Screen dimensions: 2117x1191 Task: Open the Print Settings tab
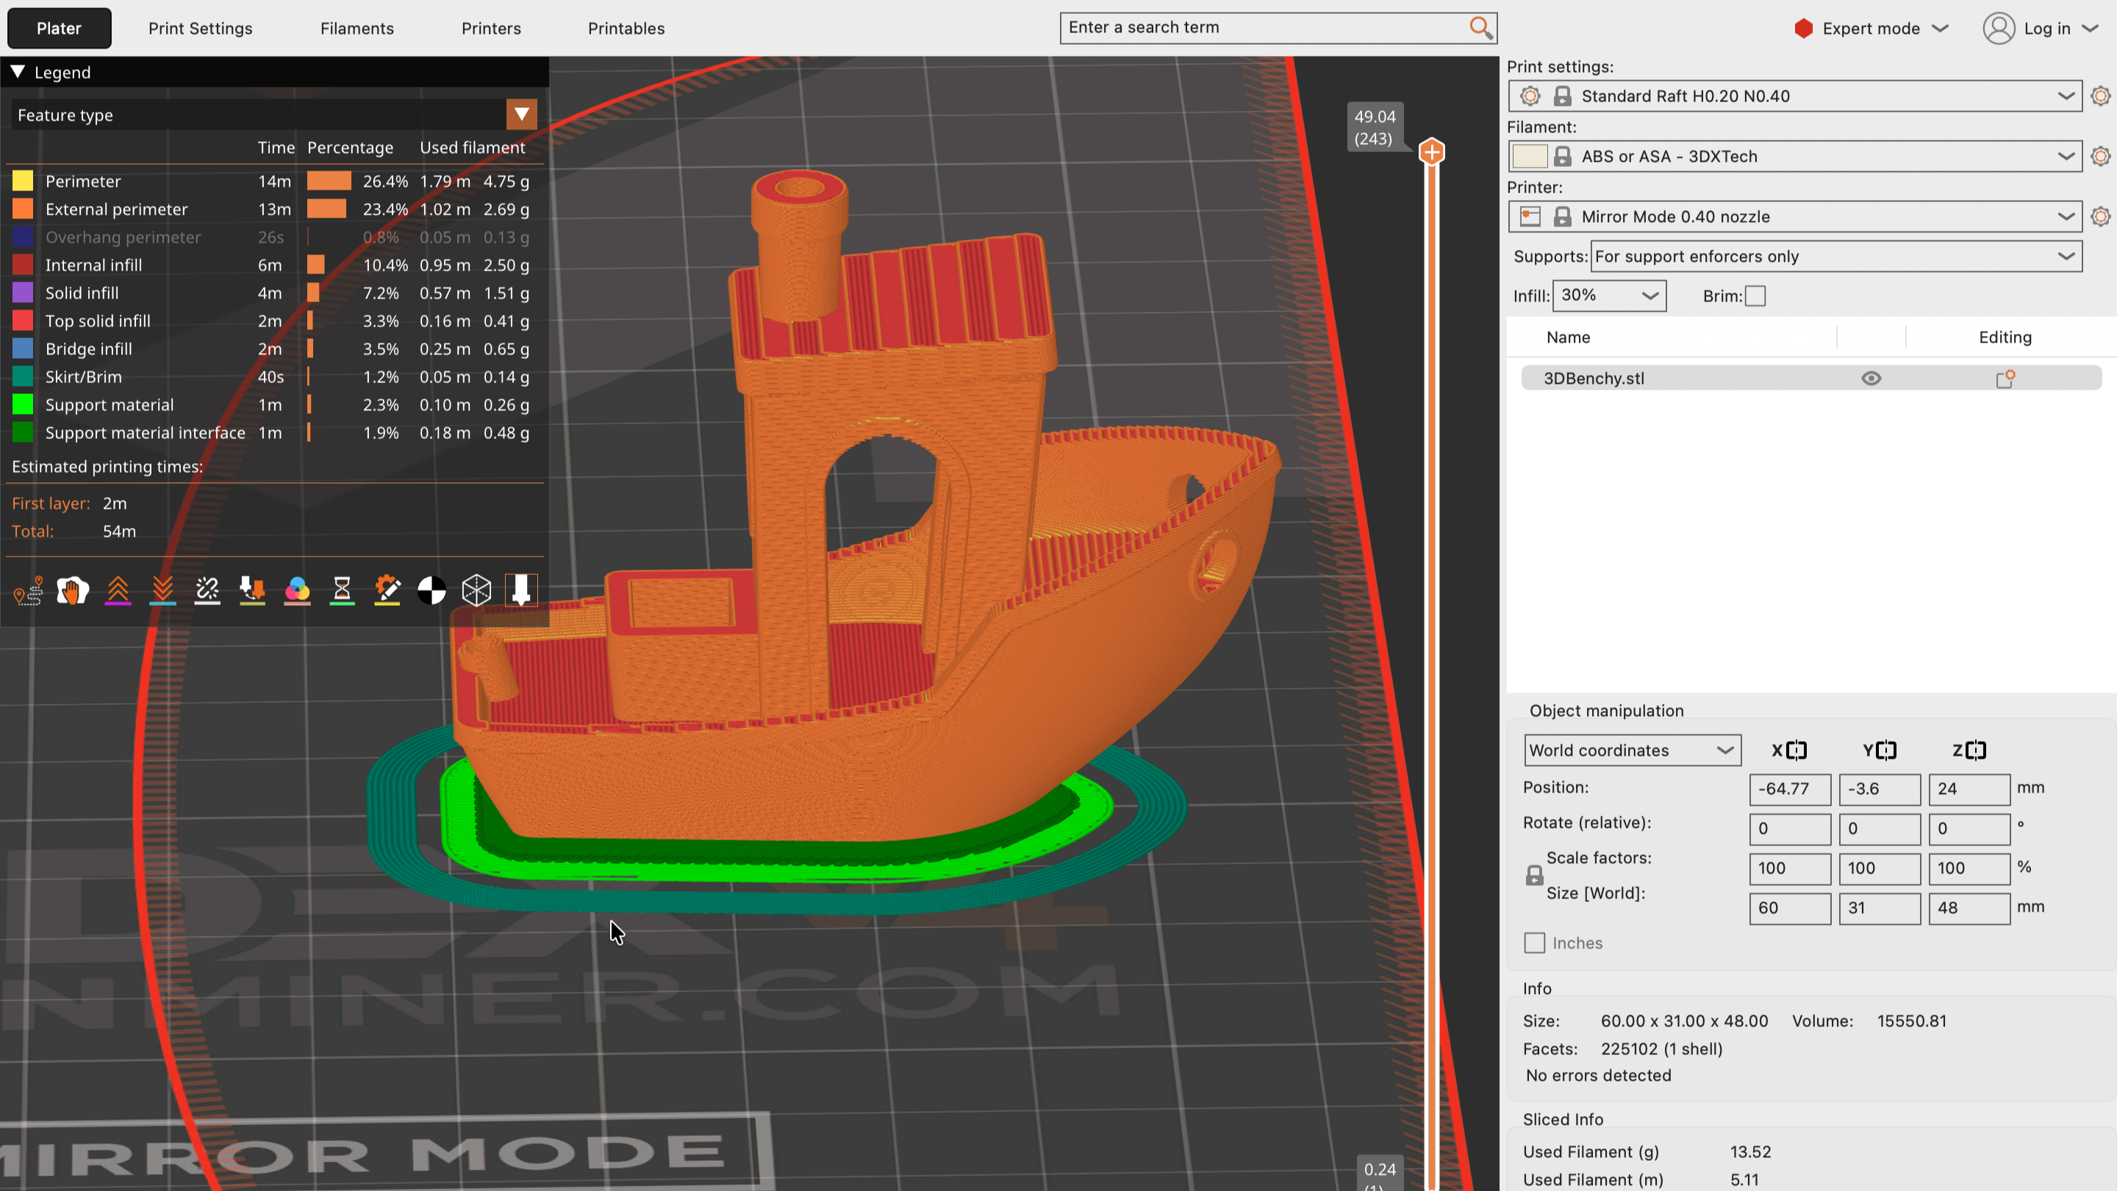(201, 29)
